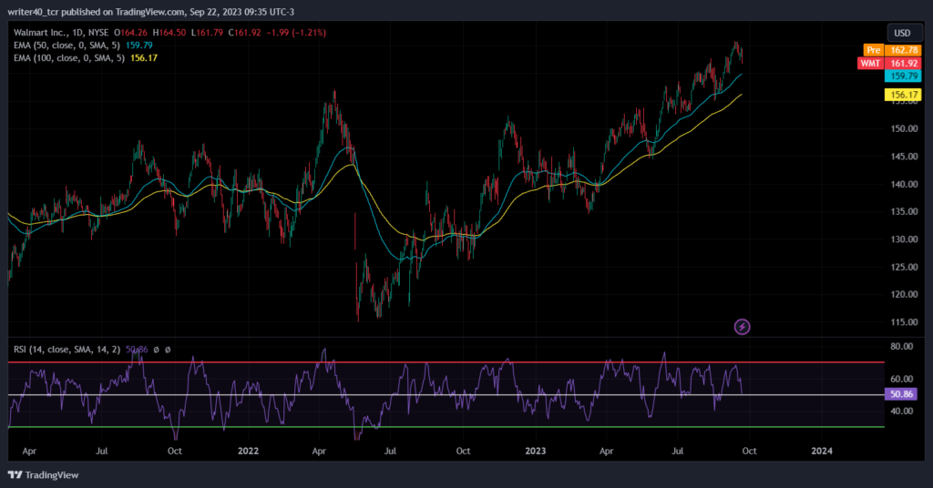Viewport: 933px width, 488px height.
Task: Click the 145.00 price axis label
Action: [904, 157]
